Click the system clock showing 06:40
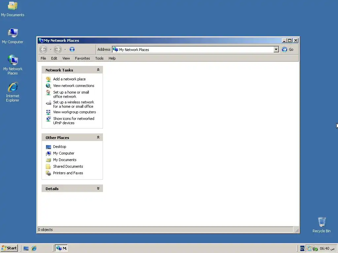This screenshot has width=338, height=253. click(327, 248)
